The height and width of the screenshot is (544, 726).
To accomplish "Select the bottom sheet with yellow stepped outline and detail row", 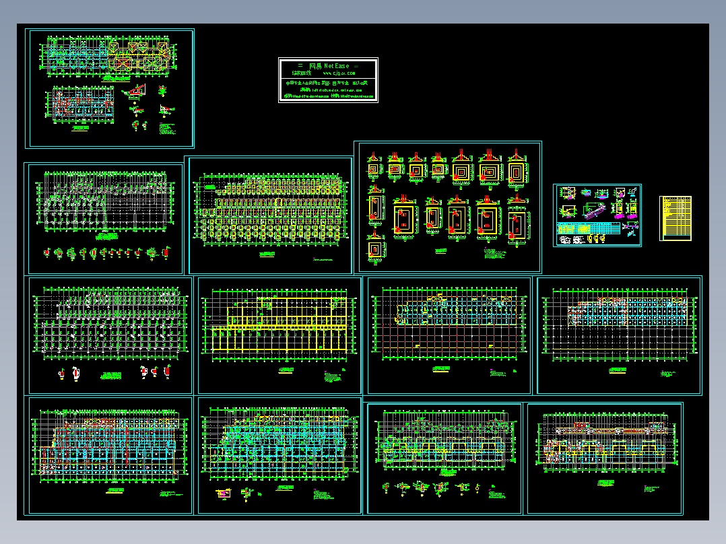I will (444, 458).
